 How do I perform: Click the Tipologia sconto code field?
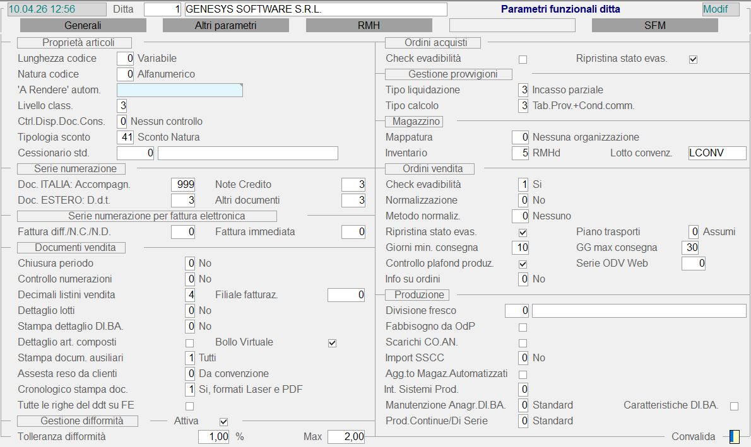(x=126, y=137)
